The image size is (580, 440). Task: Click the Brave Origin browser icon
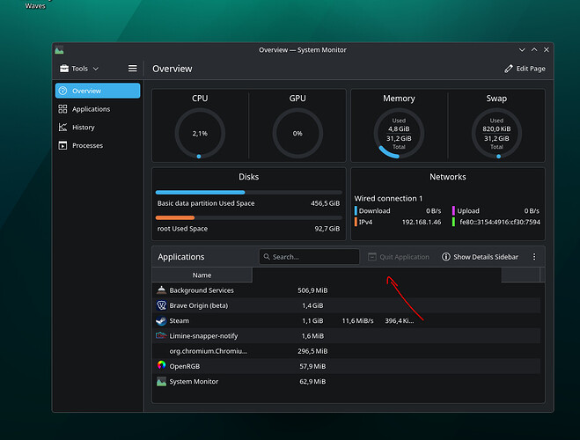pos(161,305)
